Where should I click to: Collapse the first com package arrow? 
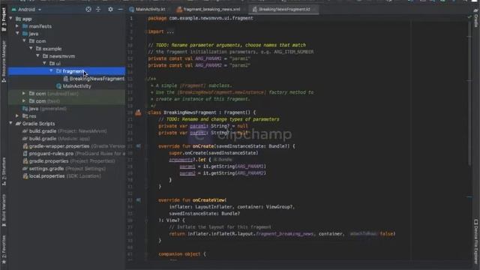pos(24,41)
